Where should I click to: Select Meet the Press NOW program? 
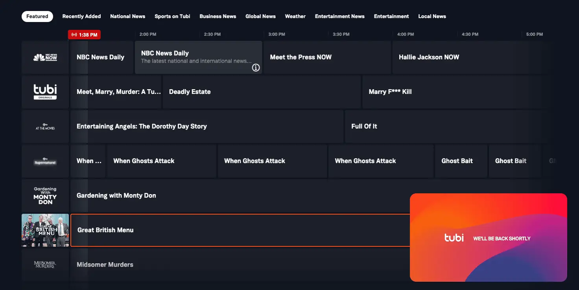click(x=327, y=57)
